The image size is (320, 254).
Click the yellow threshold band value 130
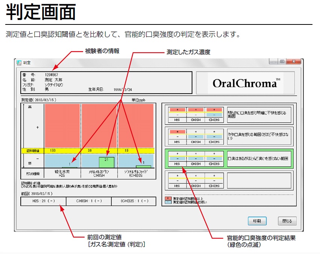pos(53,150)
